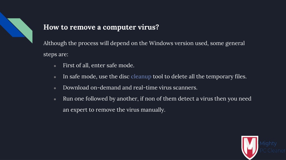Click the bullet dot before "In safe mode"
This screenshot has width=286, height=160.
coord(55,77)
